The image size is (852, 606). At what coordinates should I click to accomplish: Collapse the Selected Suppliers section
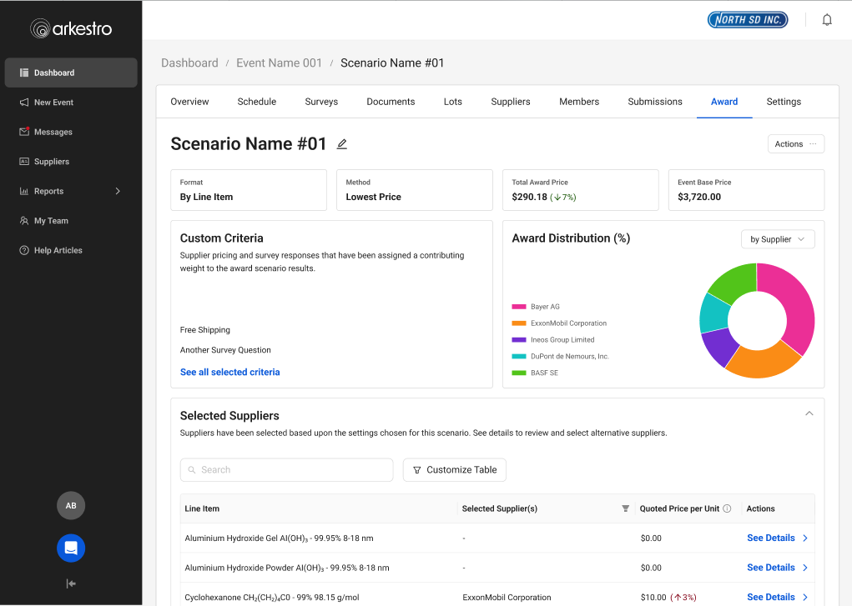pyautogui.click(x=809, y=413)
